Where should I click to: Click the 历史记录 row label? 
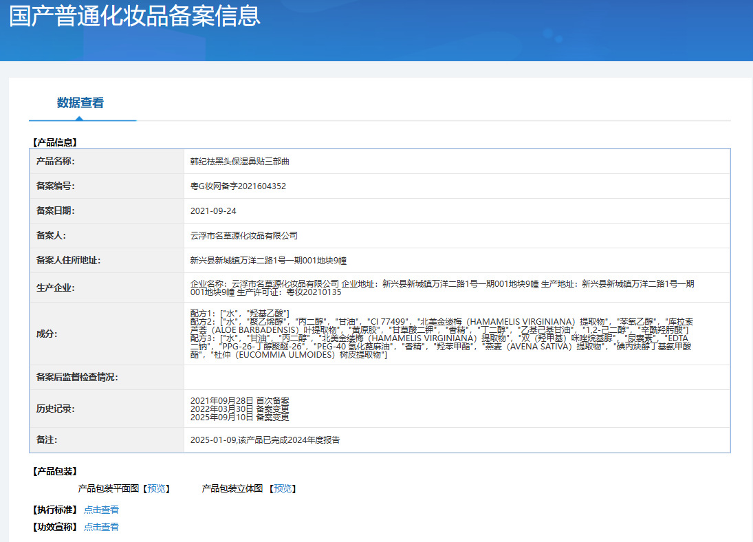(56, 409)
